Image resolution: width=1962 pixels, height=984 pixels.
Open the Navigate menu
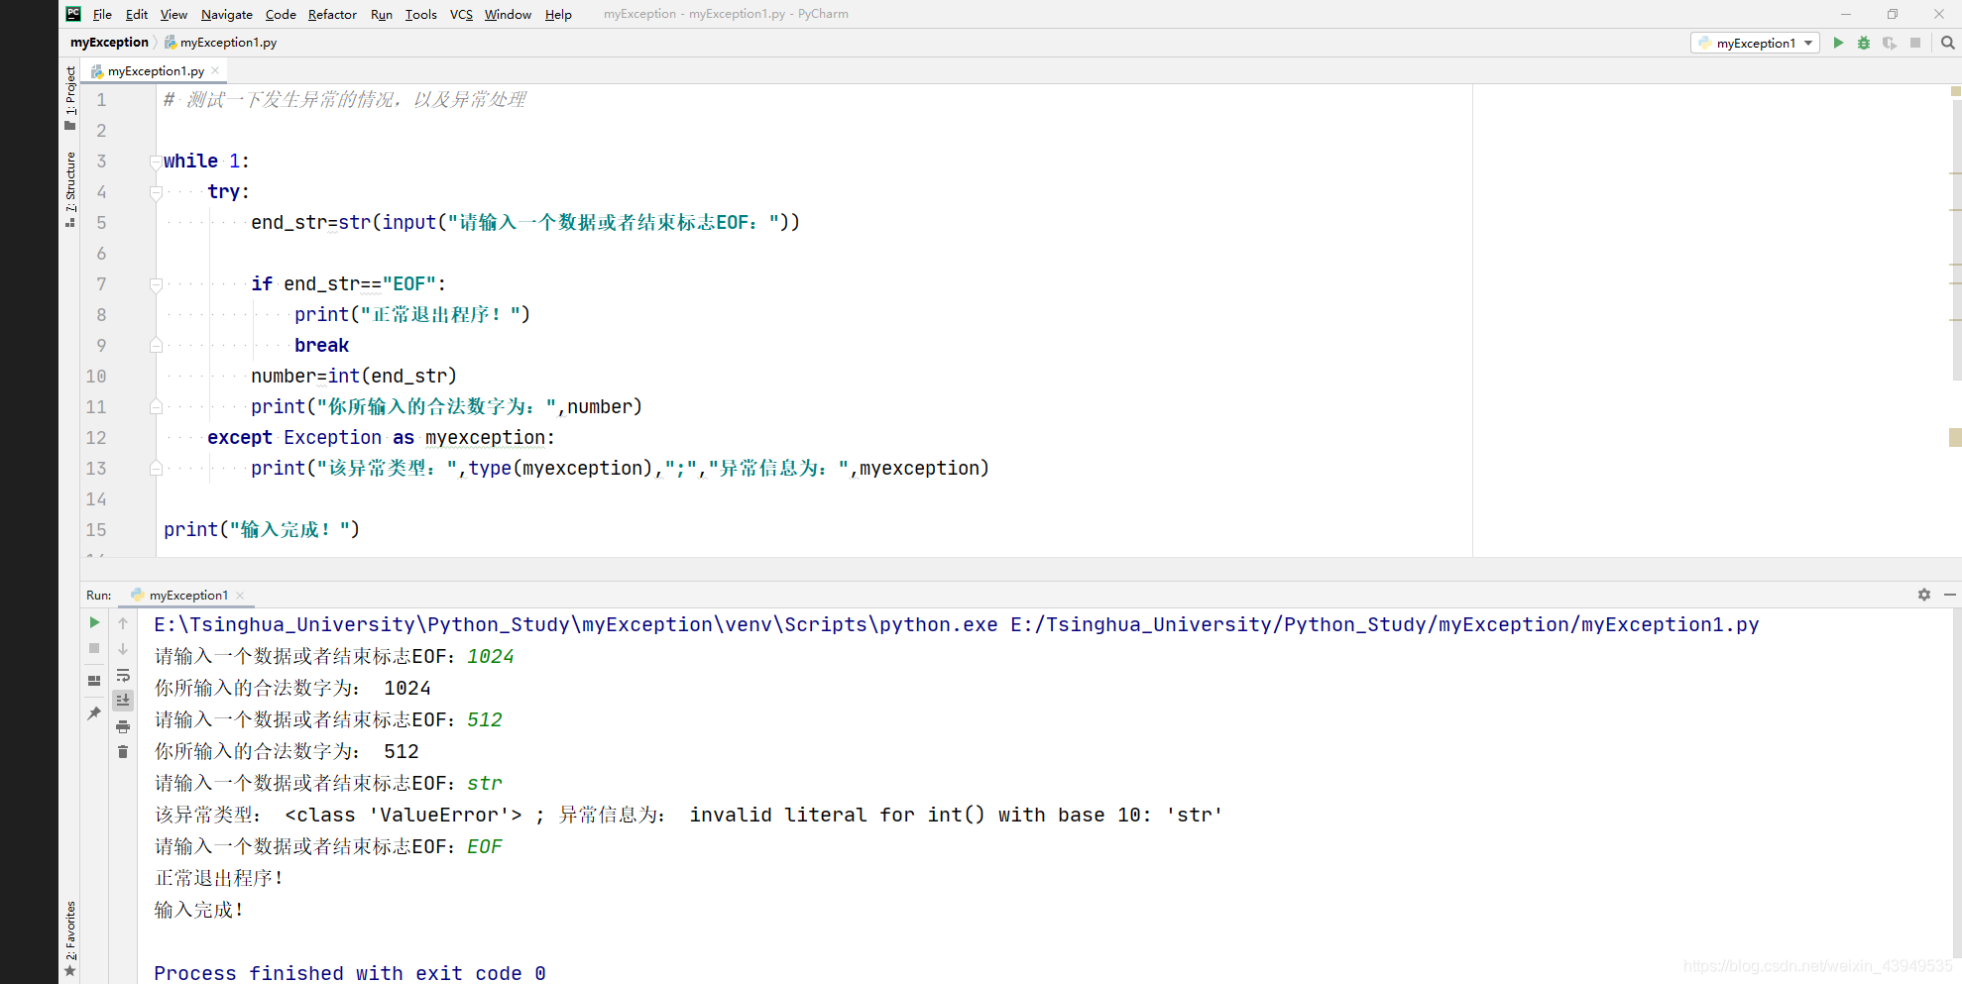click(227, 14)
